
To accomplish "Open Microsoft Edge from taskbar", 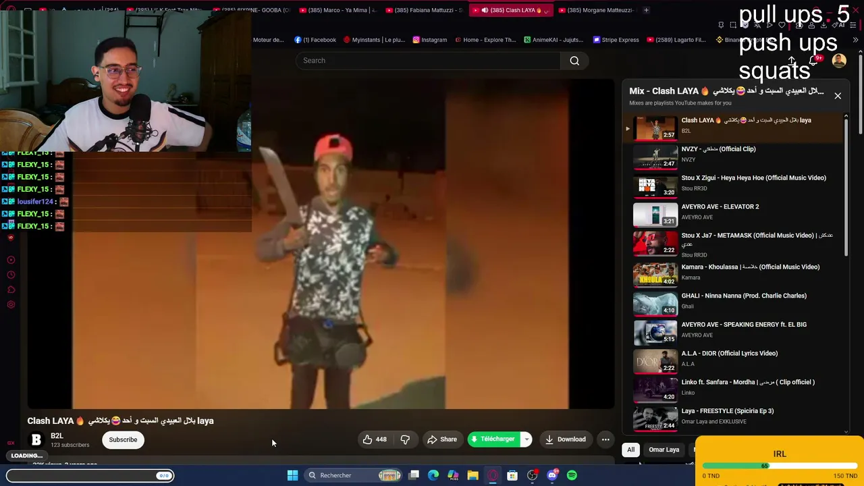I will click(433, 475).
